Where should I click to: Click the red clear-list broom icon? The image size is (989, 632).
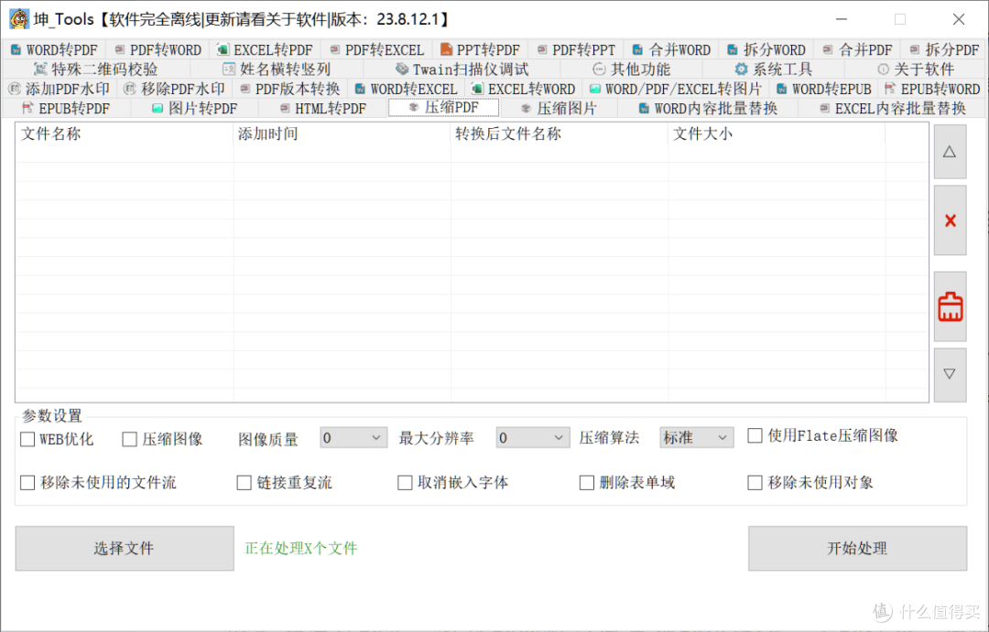(950, 307)
